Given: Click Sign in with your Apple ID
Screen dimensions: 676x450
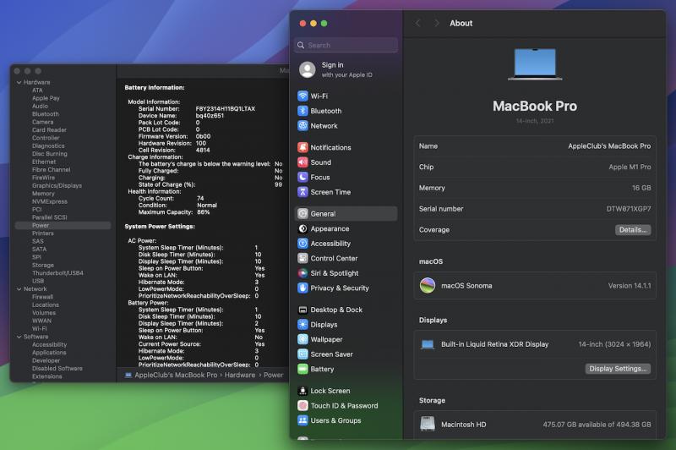Looking at the screenshot, I should (x=346, y=69).
